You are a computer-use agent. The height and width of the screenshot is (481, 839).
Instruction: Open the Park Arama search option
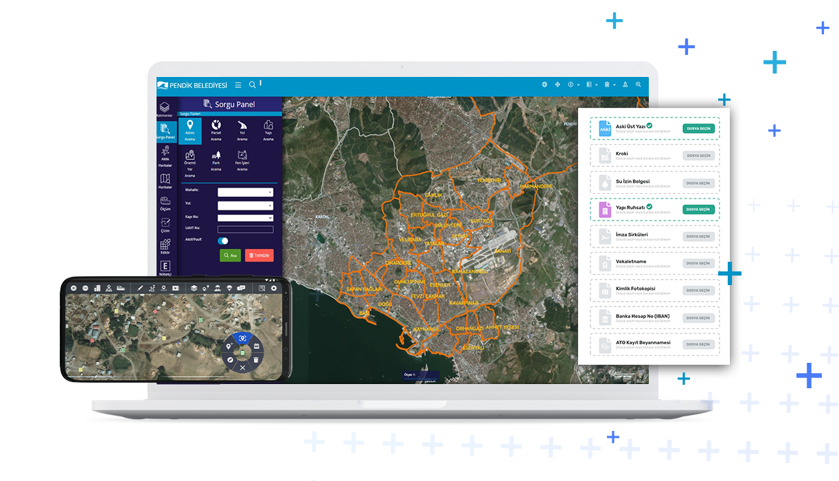pos(216,159)
